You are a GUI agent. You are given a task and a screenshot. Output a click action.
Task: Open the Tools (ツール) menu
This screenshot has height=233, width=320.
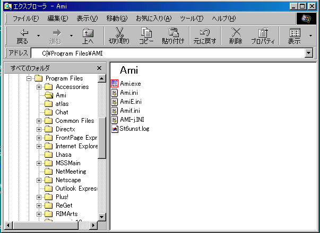coord(191,19)
